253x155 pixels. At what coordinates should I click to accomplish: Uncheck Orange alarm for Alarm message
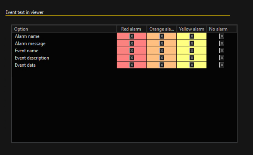(162, 43)
